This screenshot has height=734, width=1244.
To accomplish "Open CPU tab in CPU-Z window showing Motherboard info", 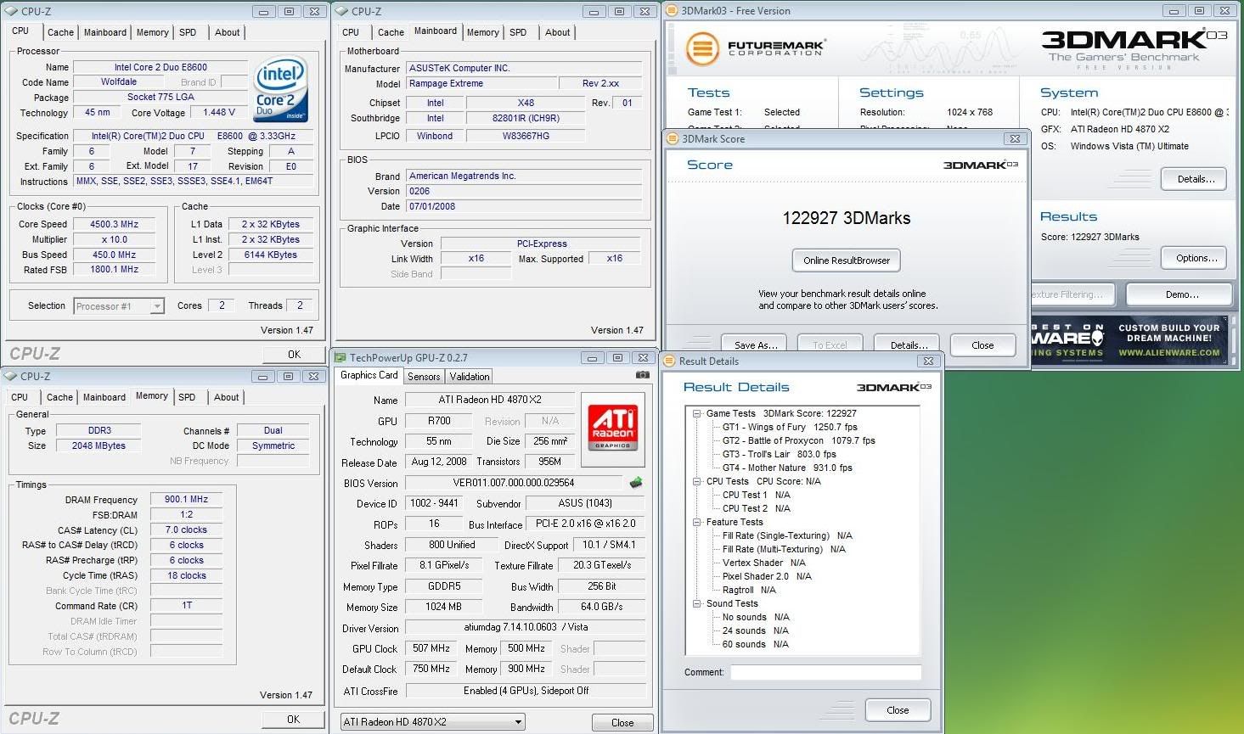I will (x=351, y=32).
